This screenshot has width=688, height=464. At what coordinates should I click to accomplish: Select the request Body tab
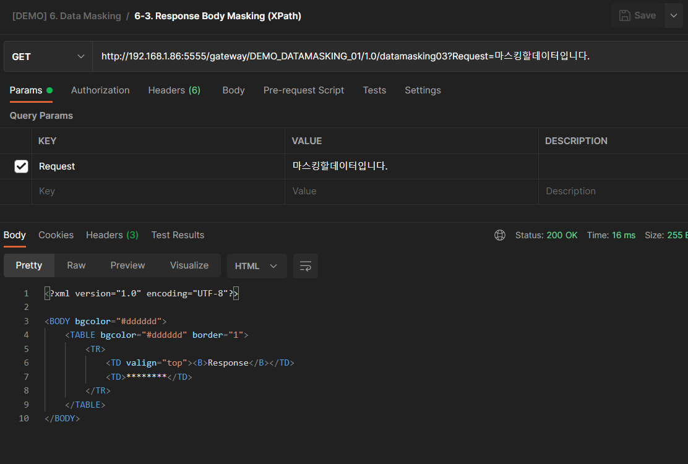pyautogui.click(x=233, y=90)
